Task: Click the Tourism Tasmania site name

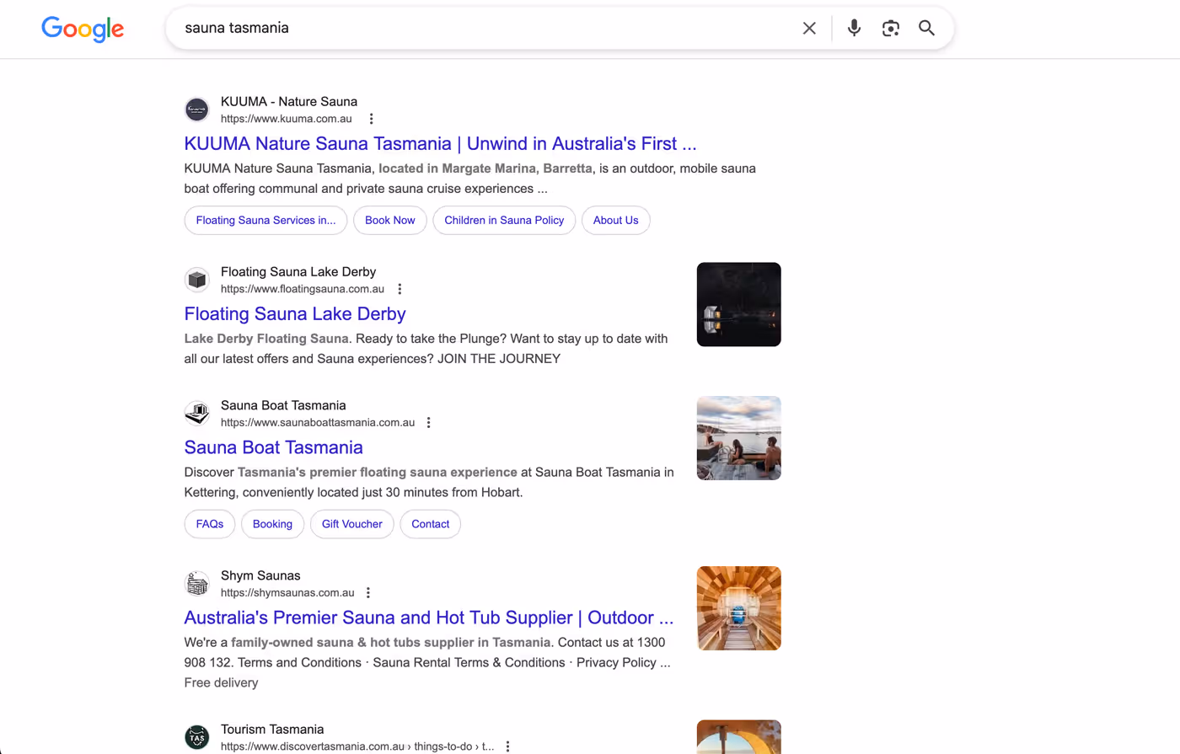Action: (x=272, y=730)
